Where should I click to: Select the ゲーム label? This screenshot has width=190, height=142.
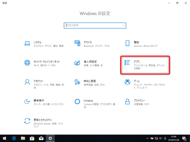[137, 81]
